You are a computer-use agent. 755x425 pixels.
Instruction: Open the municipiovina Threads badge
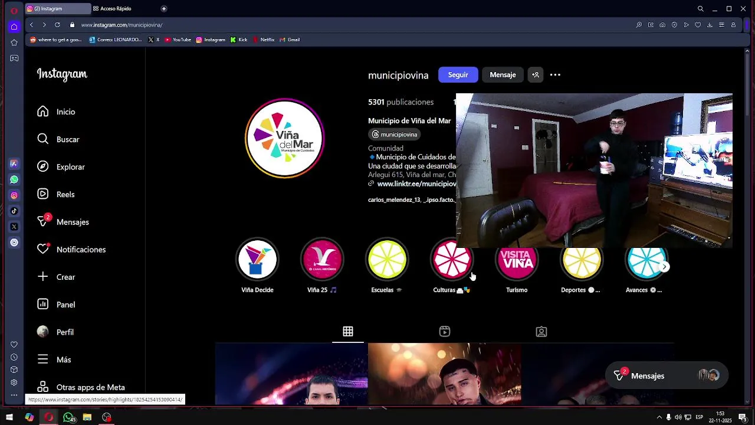coord(395,135)
